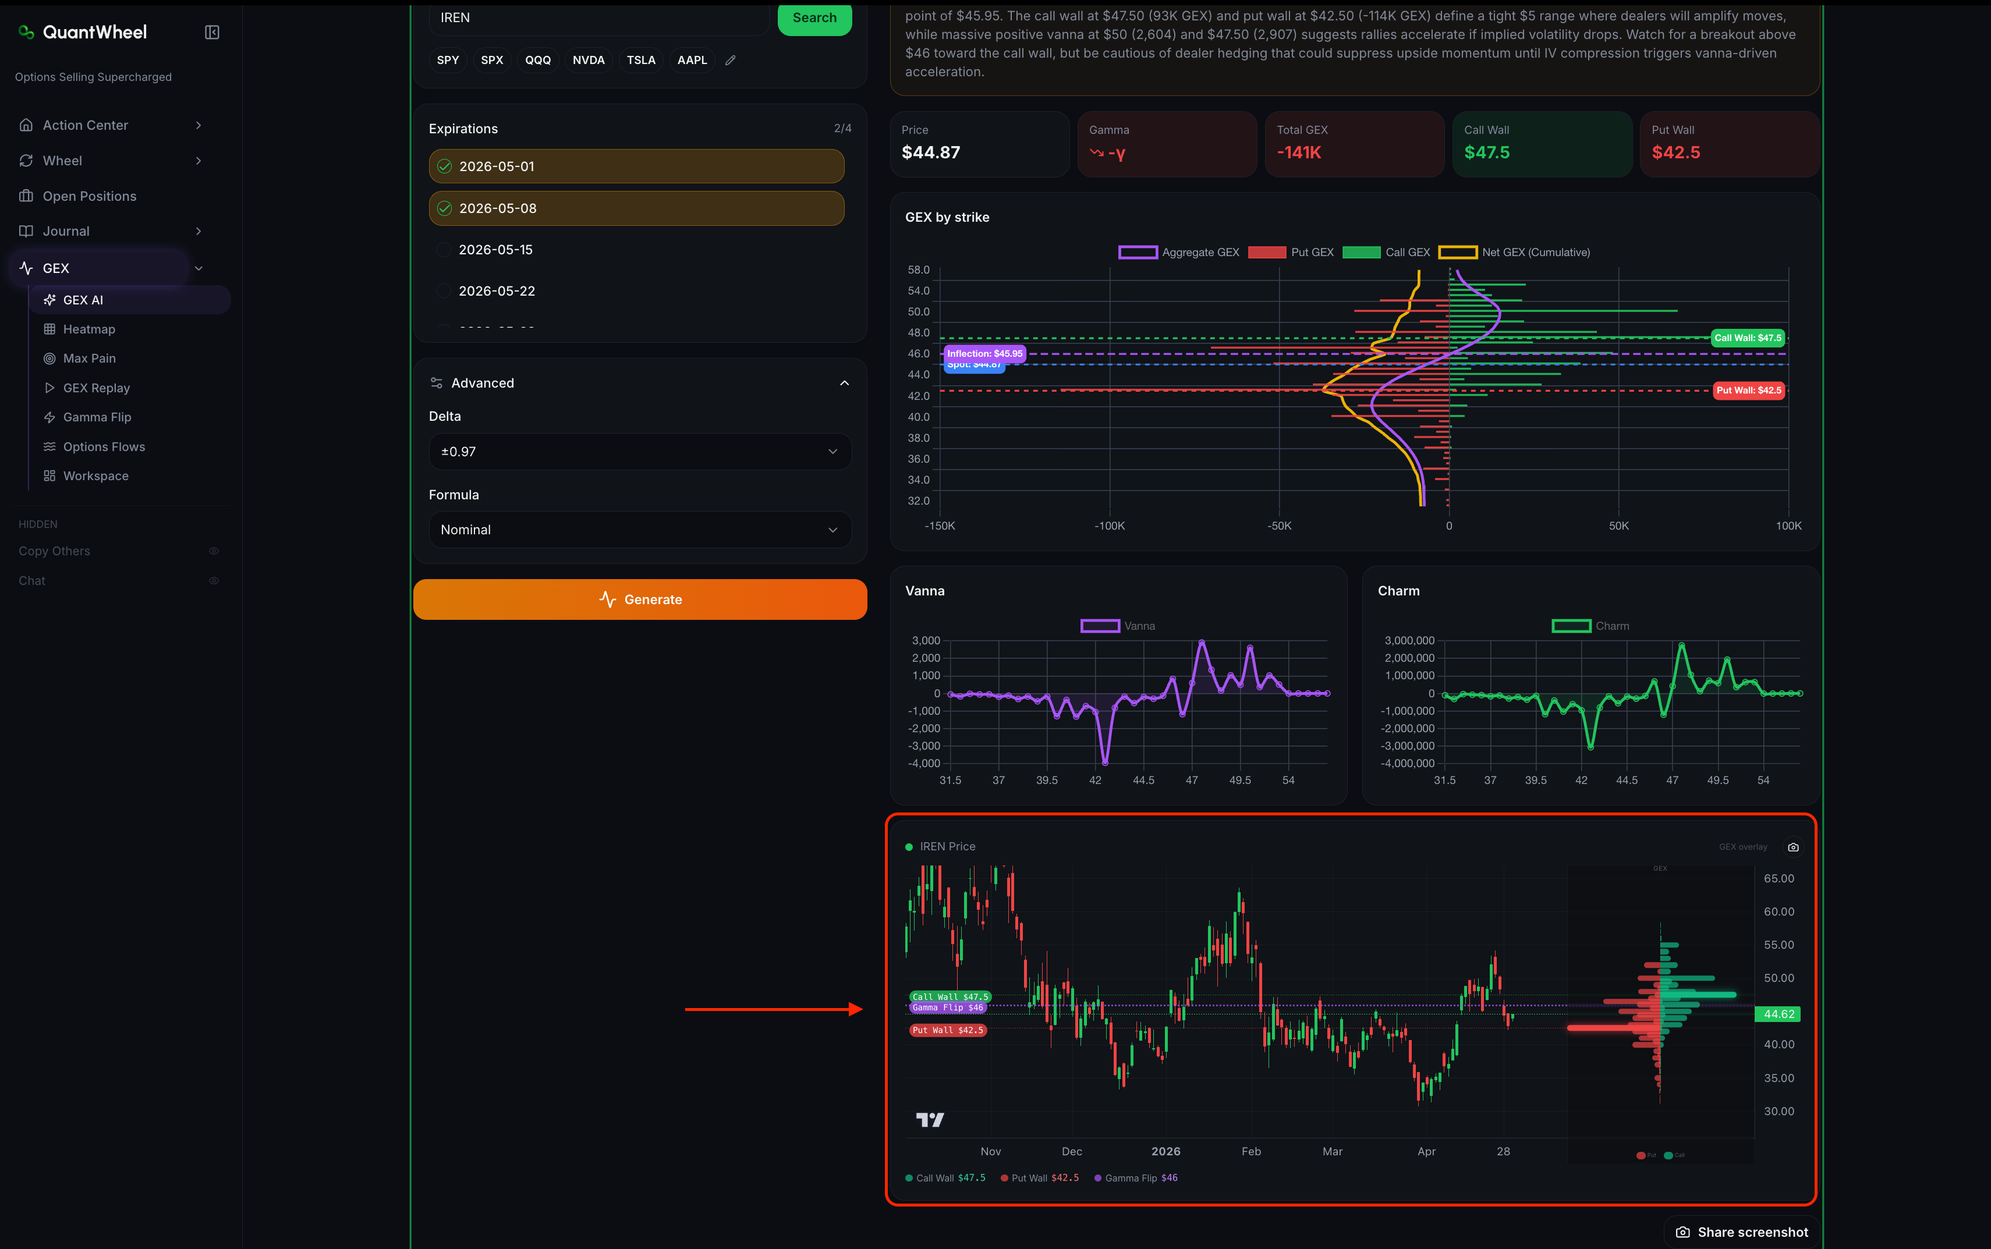Click the TradingView logo on chart
This screenshot has width=1991, height=1249.
tap(930, 1120)
